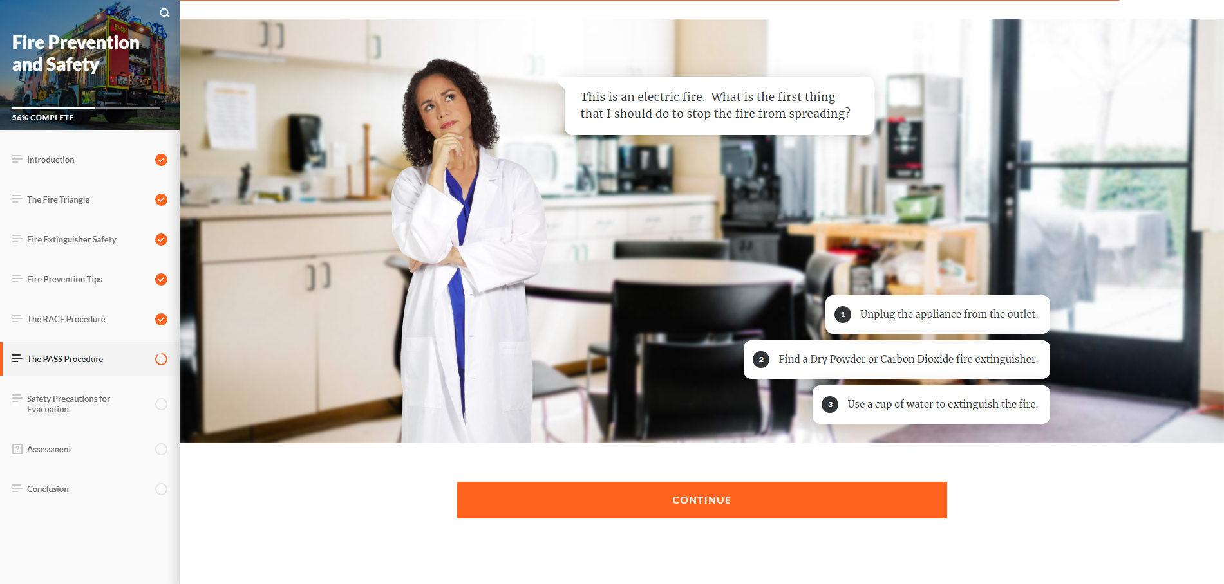Choose 'Unplug the appliance from the outlet'
The width and height of the screenshot is (1224, 584).
click(937, 315)
